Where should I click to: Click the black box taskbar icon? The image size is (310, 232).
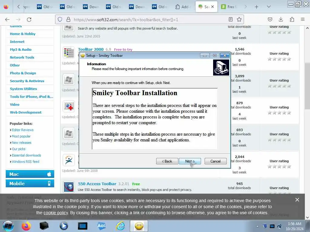click(44, 226)
